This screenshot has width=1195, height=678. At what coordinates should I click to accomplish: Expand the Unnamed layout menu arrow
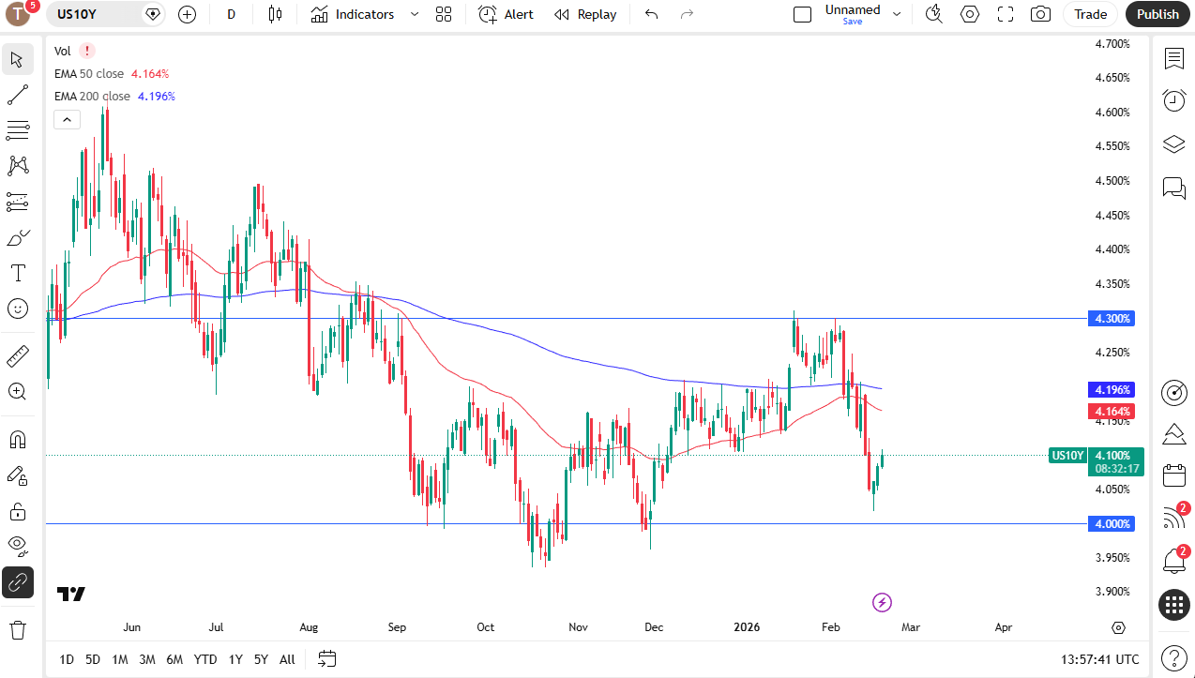tap(897, 14)
